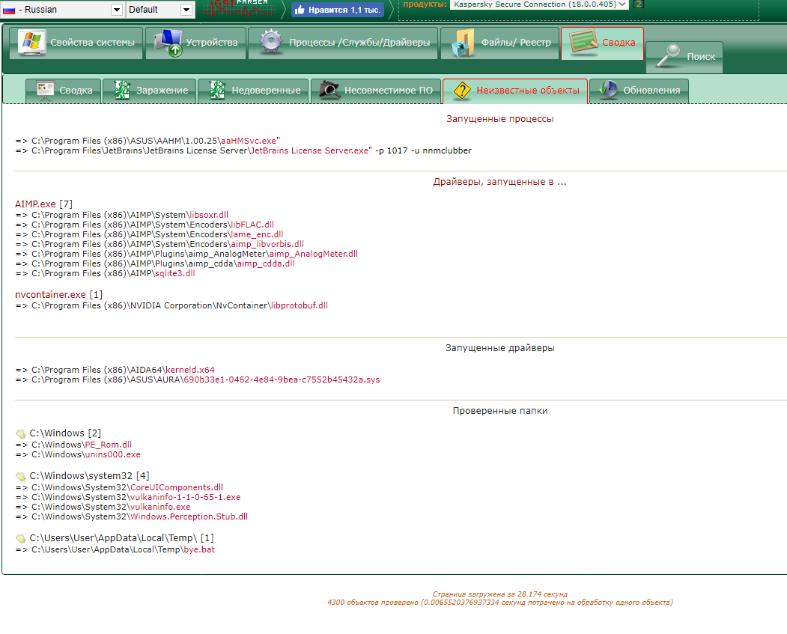The image size is (787, 634).
Task: Click the Несовместимое ПО sub-tab icon
Action: click(328, 91)
